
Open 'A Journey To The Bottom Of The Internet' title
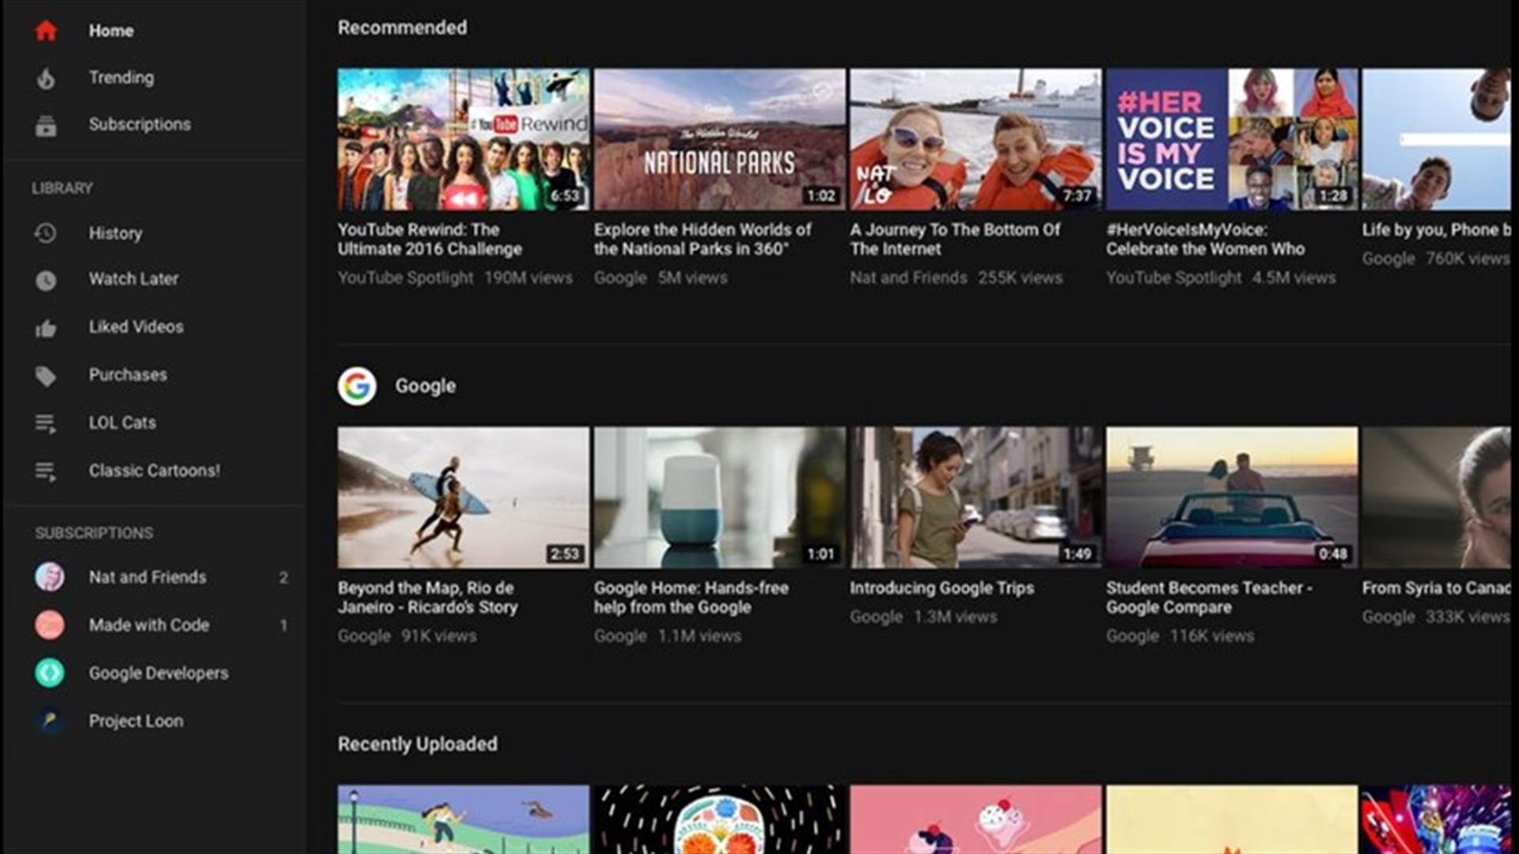[x=955, y=240]
